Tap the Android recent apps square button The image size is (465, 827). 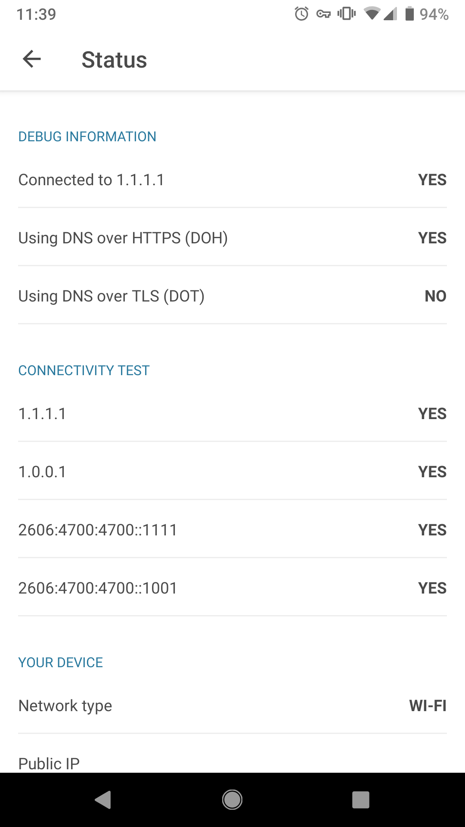click(x=361, y=800)
